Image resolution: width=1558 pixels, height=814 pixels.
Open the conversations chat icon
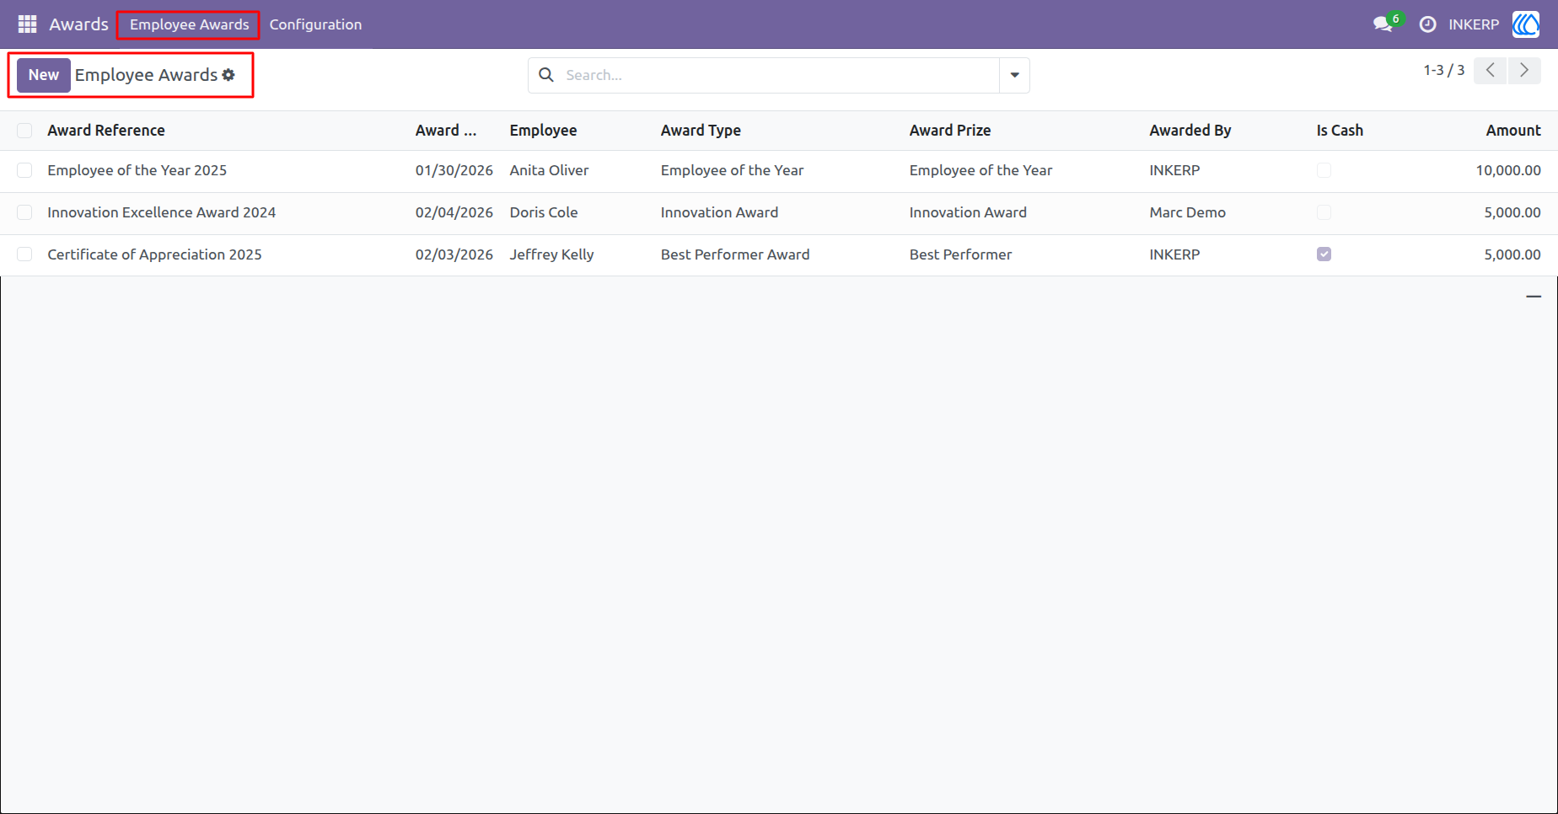[1383, 24]
